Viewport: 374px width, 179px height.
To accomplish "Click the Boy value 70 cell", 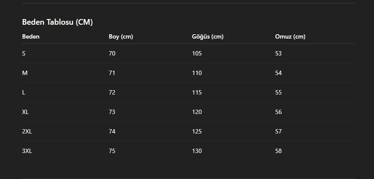I will [112, 53].
